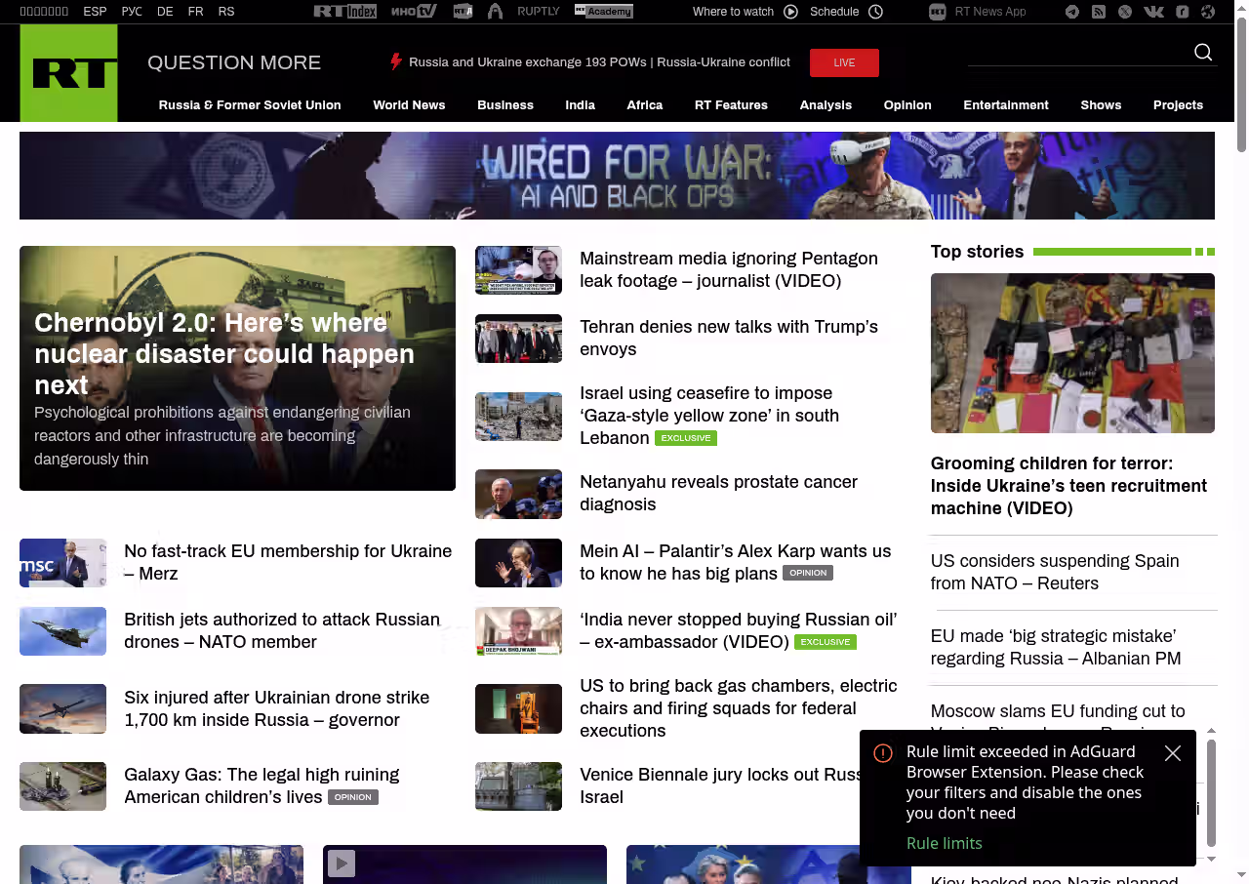Click the RT green logo
This screenshot has width=1249, height=884.
68,73
